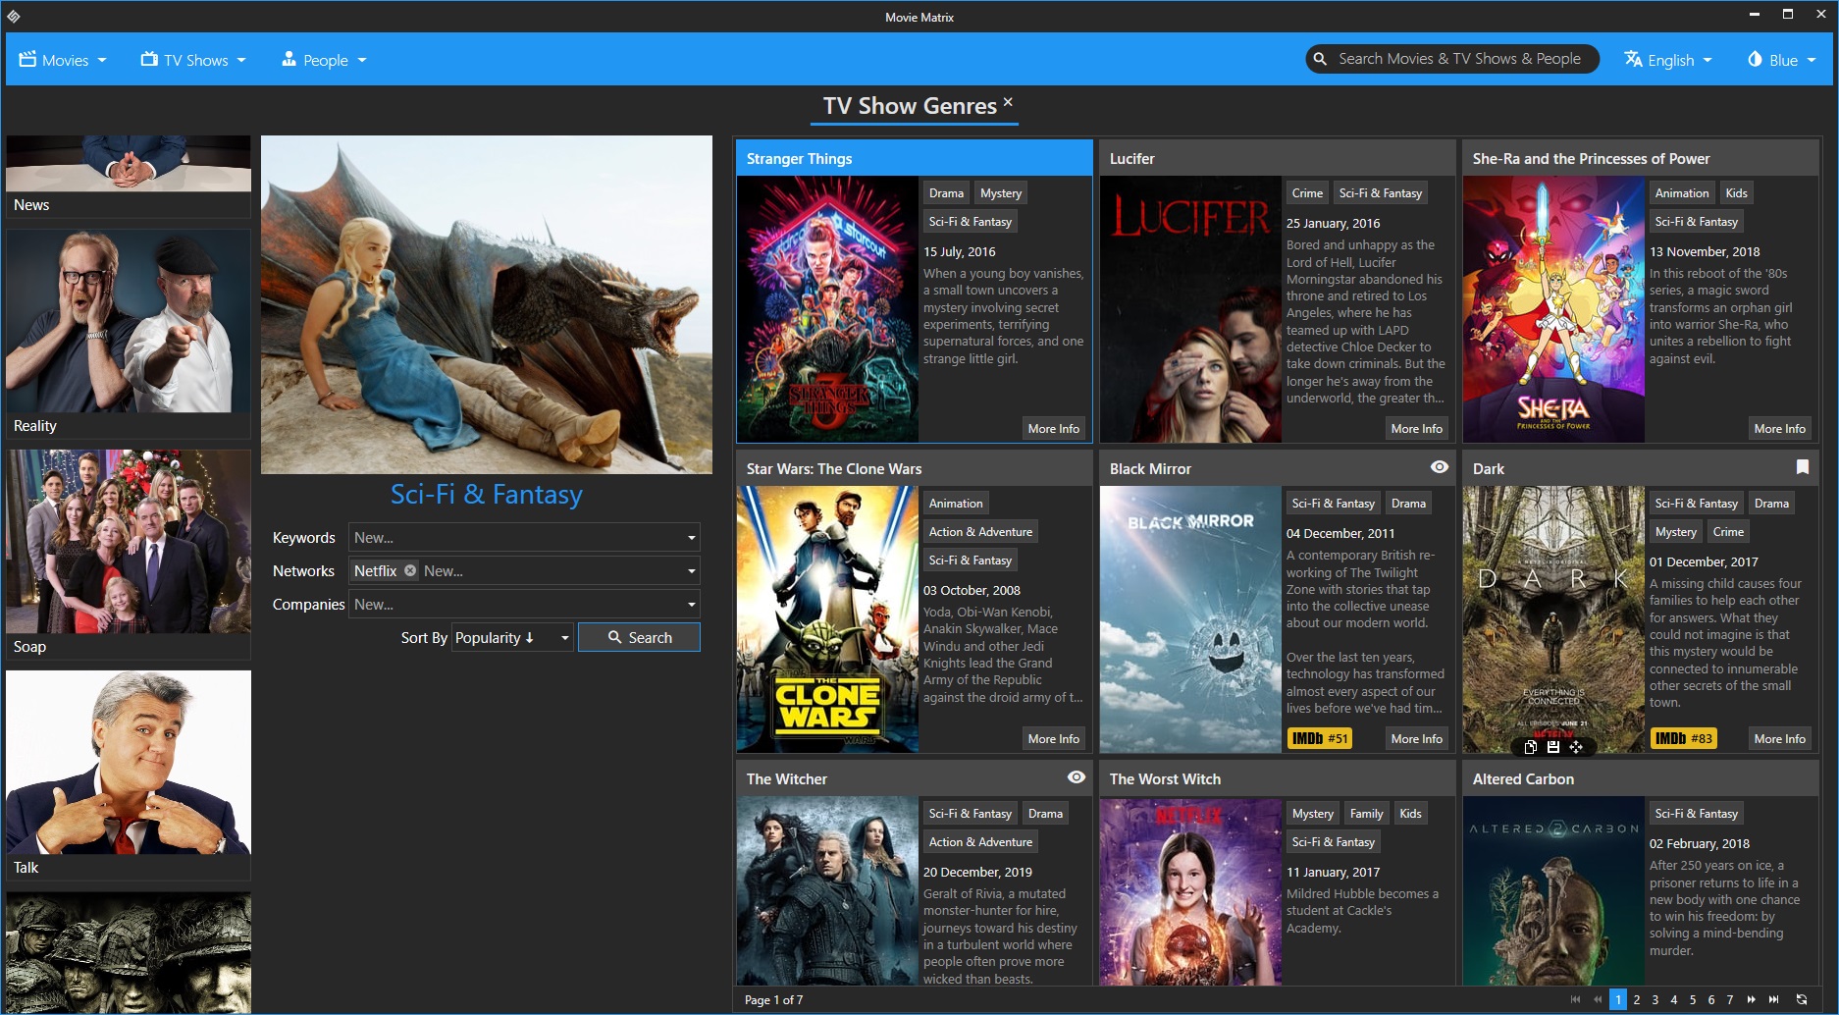This screenshot has height=1015, width=1839.
Task: Select the News genre thumbnail
Action: [x=129, y=176]
